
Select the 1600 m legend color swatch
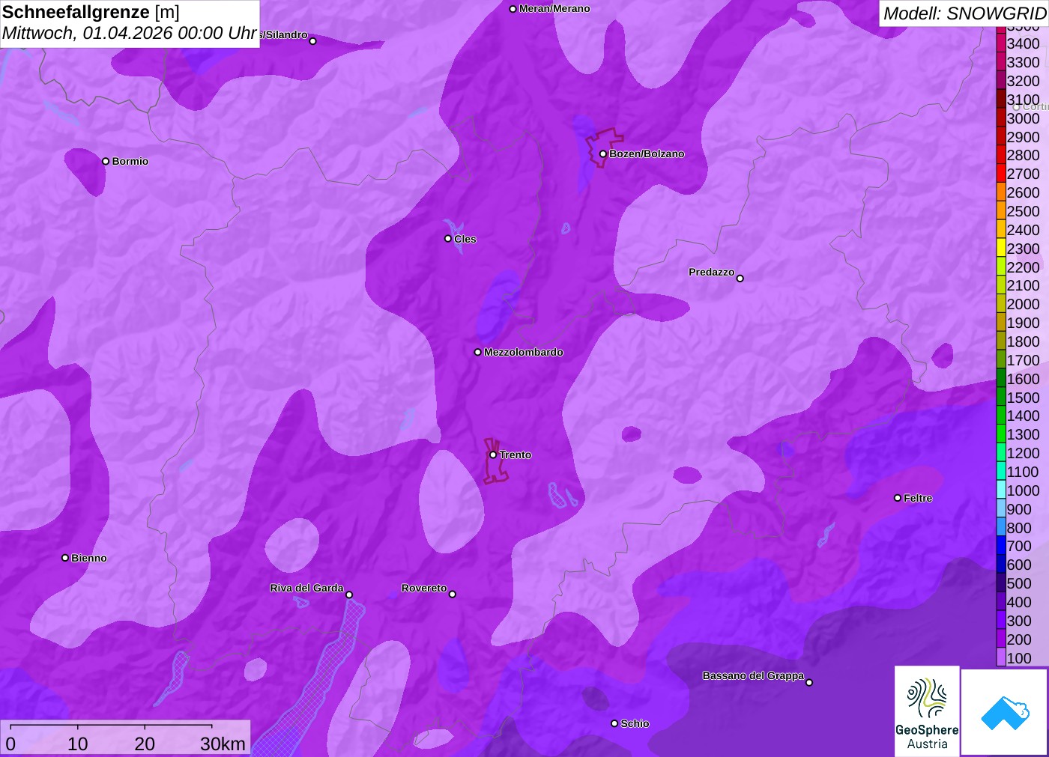click(x=1001, y=379)
